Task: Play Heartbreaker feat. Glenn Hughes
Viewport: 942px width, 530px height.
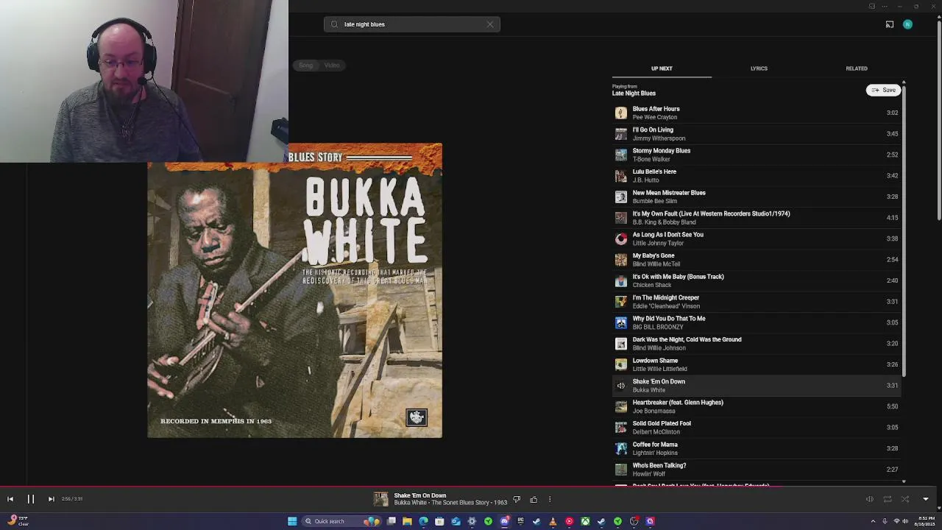Action: click(757, 406)
